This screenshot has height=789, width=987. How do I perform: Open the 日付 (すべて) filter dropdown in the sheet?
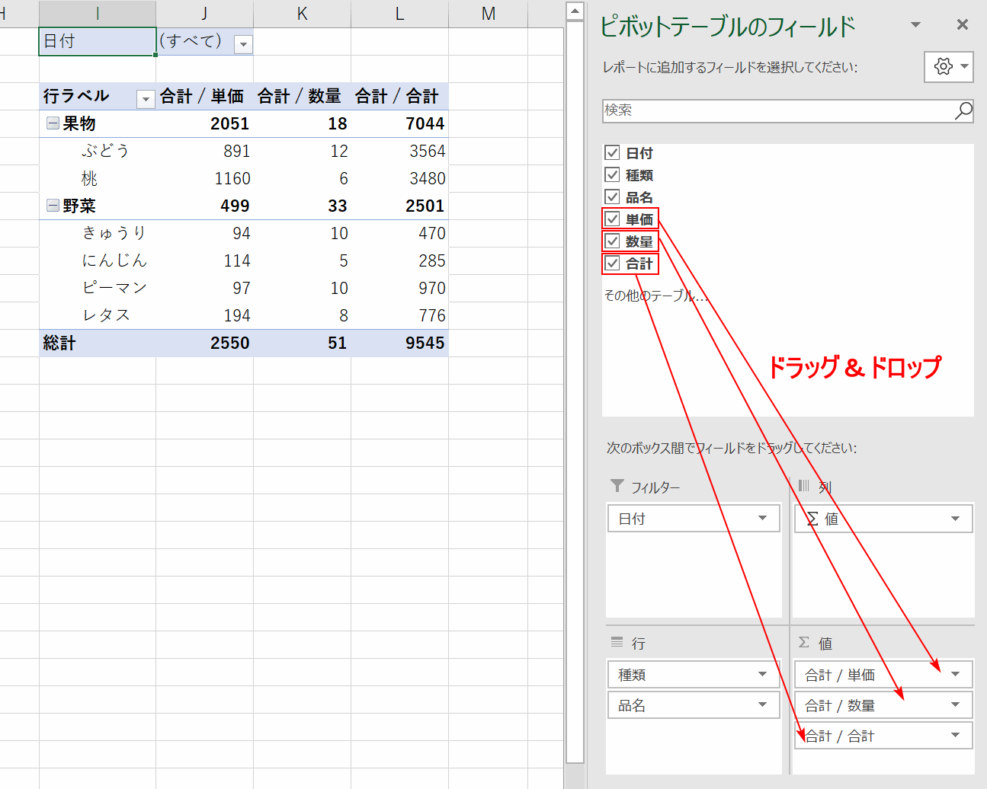pyautogui.click(x=243, y=44)
